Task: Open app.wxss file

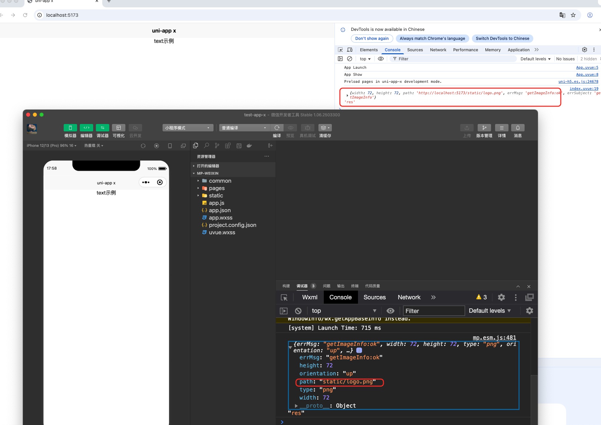Action: [x=221, y=218]
